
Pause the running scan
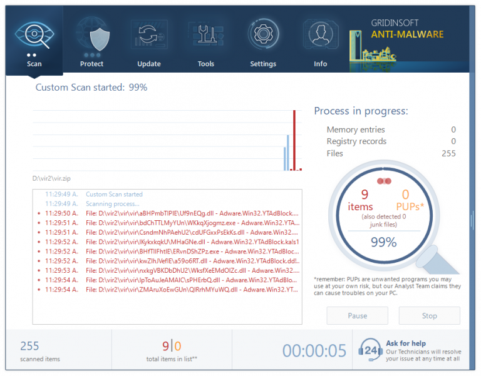[x=357, y=315]
